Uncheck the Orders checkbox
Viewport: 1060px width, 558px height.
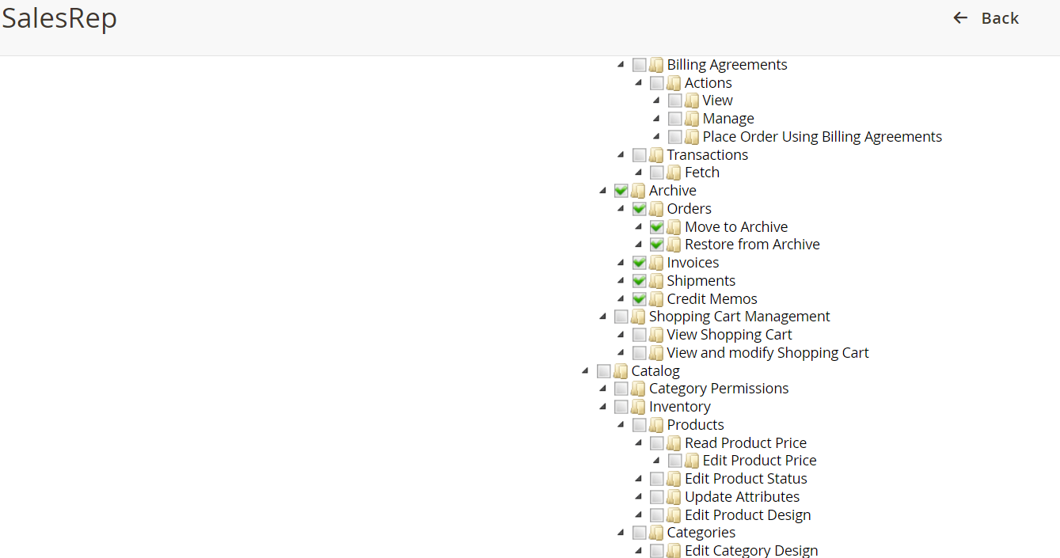tap(640, 209)
